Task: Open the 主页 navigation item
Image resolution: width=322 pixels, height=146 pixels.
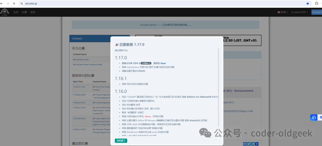Action: point(16,12)
